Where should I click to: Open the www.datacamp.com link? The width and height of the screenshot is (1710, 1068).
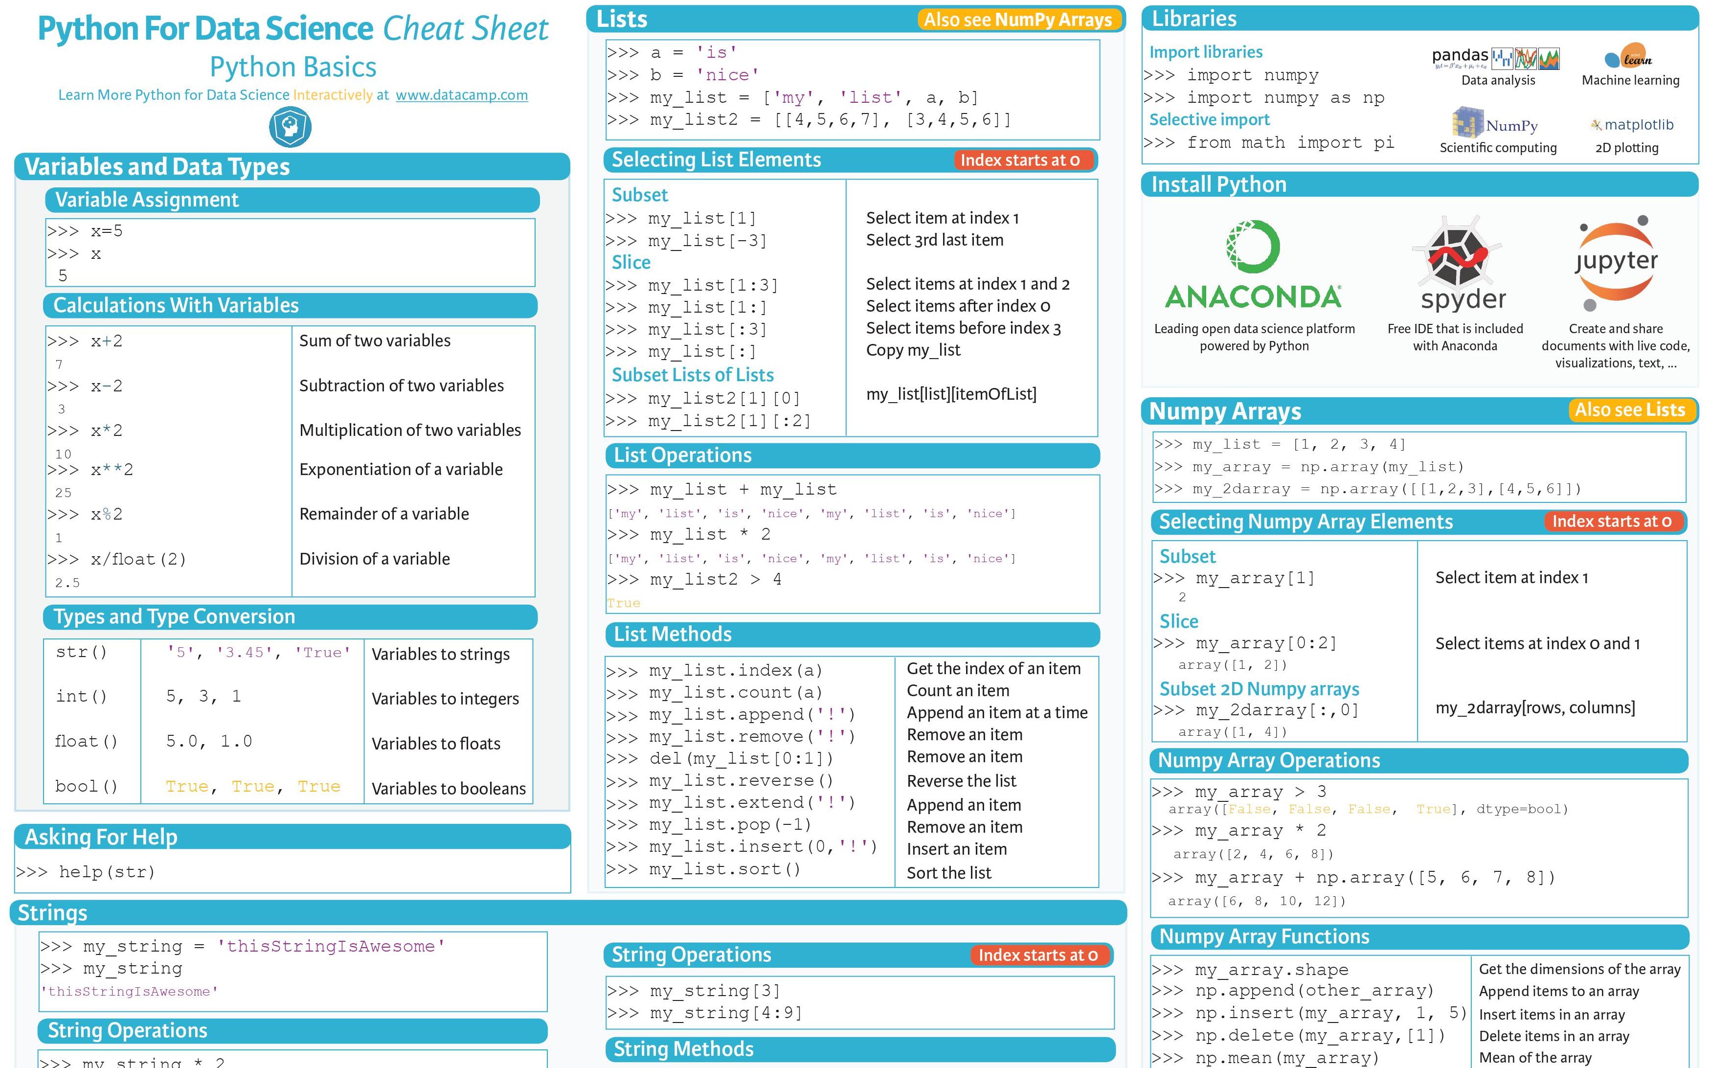[x=461, y=94]
